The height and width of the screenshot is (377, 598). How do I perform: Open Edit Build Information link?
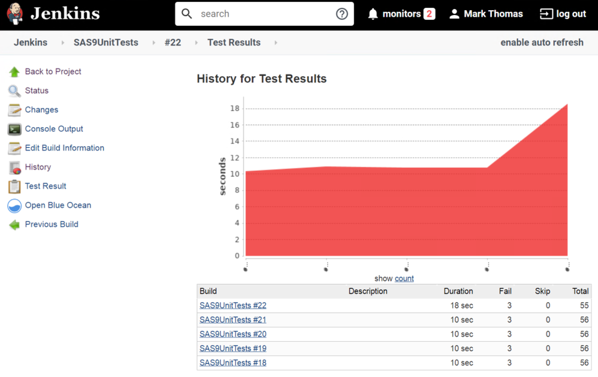pos(65,147)
